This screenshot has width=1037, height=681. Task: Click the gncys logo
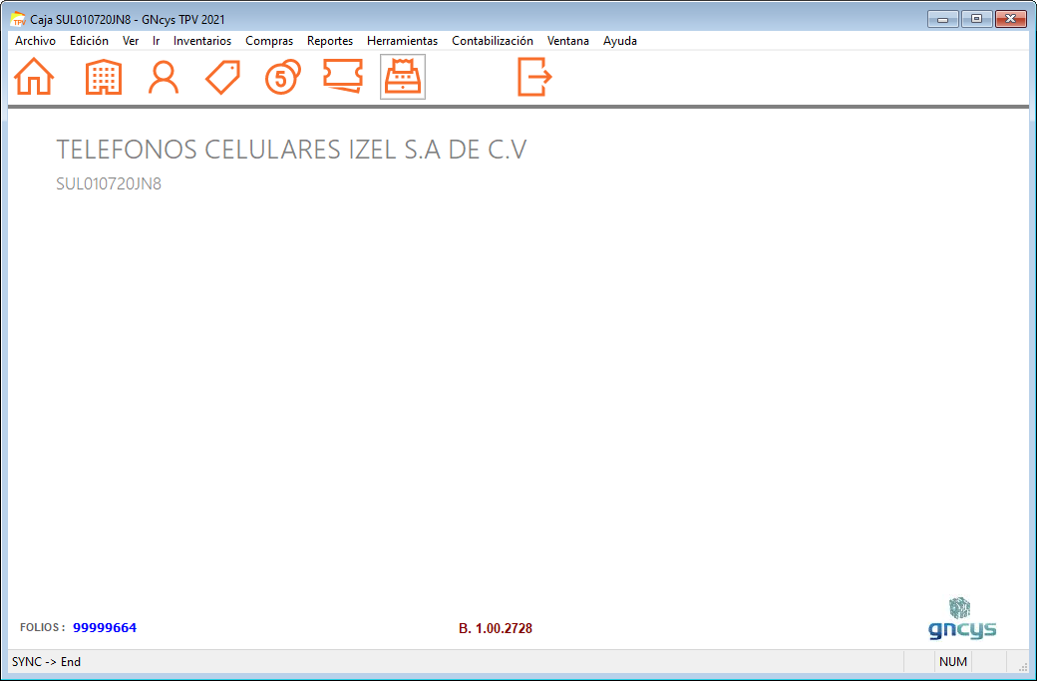pyautogui.click(x=962, y=619)
